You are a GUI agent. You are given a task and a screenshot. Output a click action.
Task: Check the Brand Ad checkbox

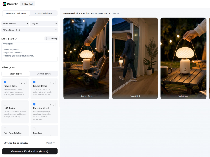point(34,129)
